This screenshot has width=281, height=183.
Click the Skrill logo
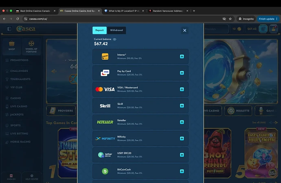105,106
